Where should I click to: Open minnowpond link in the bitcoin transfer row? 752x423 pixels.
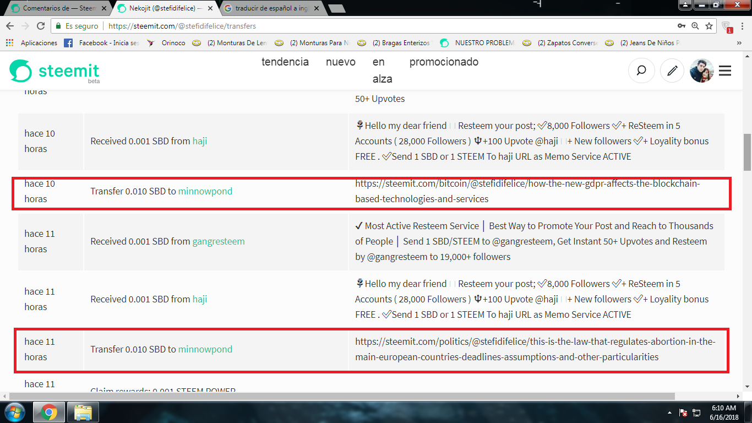[205, 191]
